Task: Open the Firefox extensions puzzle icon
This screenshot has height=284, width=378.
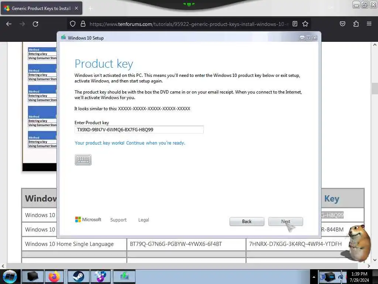Action: point(356,24)
